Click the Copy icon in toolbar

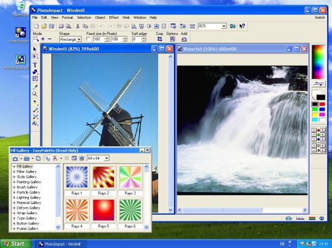(x=85, y=26)
